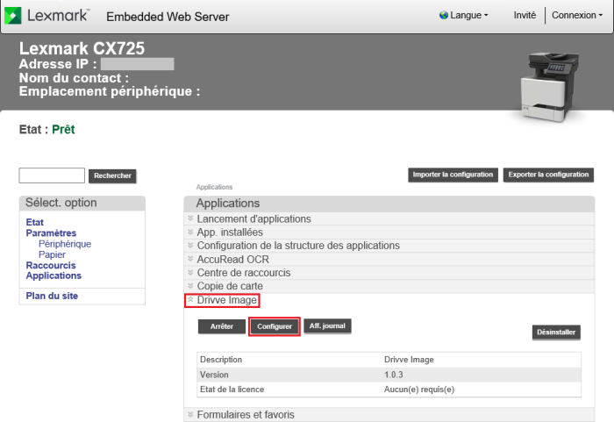
Task: Expand the App. installées section
Action: tap(230, 232)
